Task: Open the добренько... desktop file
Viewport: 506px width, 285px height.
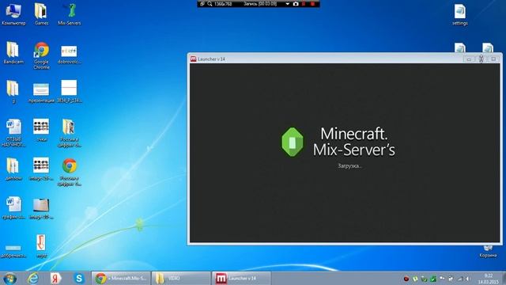Action: [13, 252]
